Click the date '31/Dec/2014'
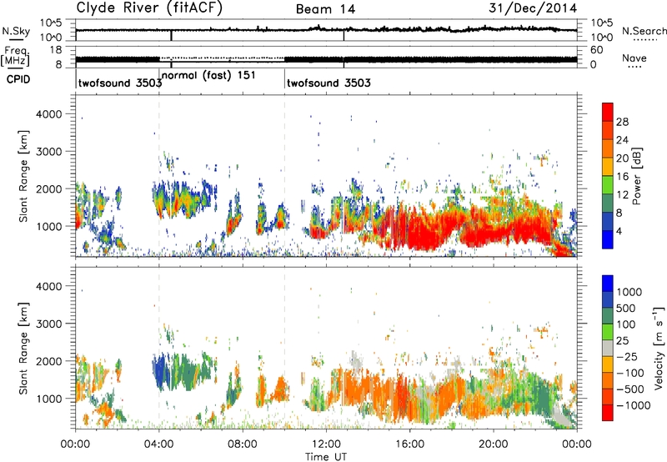The width and height of the screenshot is (667, 462). 533,8
